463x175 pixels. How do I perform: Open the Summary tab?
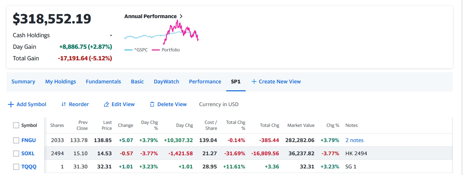(23, 82)
